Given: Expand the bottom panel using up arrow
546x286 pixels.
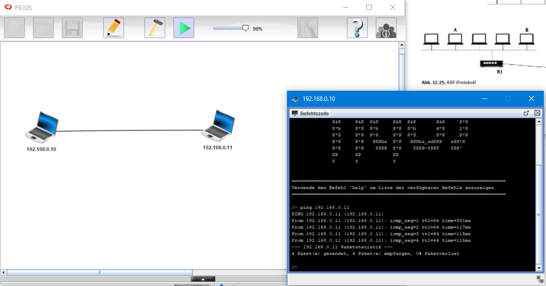Looking at the screenshot, I should point(203,279).
